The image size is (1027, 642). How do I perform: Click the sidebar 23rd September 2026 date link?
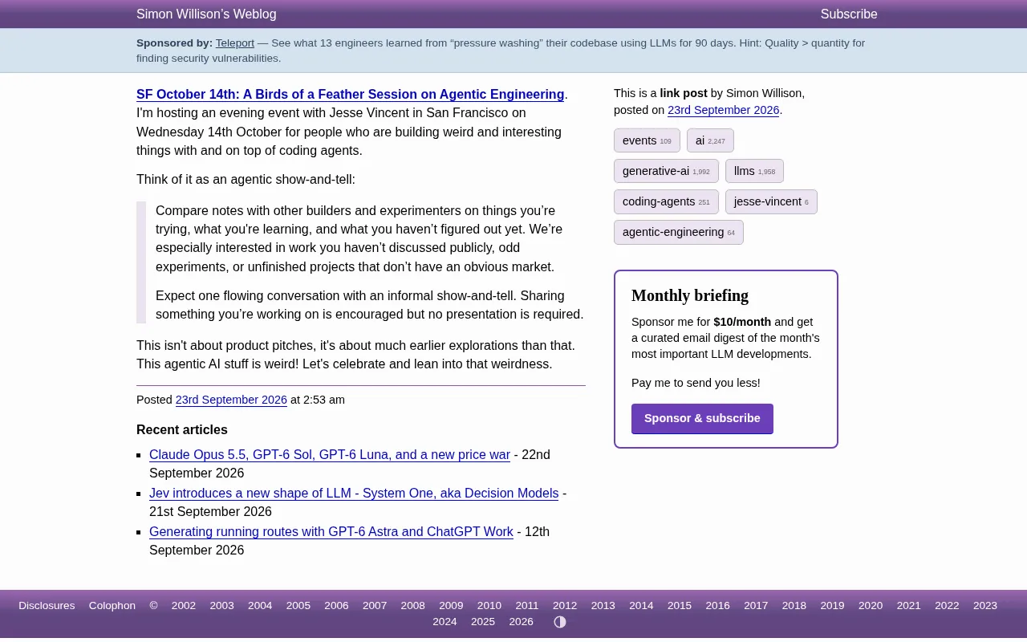coord(724,110)
